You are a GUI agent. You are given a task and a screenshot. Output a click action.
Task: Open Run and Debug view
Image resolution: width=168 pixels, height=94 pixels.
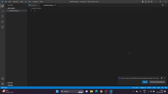pos(3,21)
